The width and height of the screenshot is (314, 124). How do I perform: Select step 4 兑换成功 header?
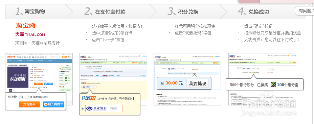coord(253,12)
